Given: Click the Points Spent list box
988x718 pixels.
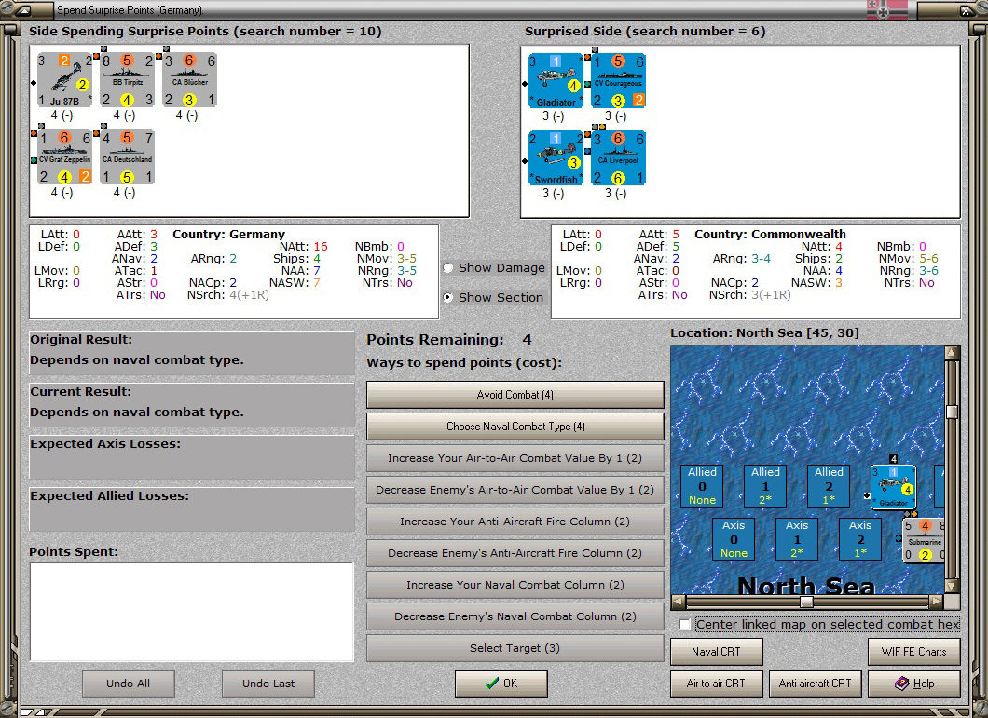Looking at the screenshot, I should (192, 612).
